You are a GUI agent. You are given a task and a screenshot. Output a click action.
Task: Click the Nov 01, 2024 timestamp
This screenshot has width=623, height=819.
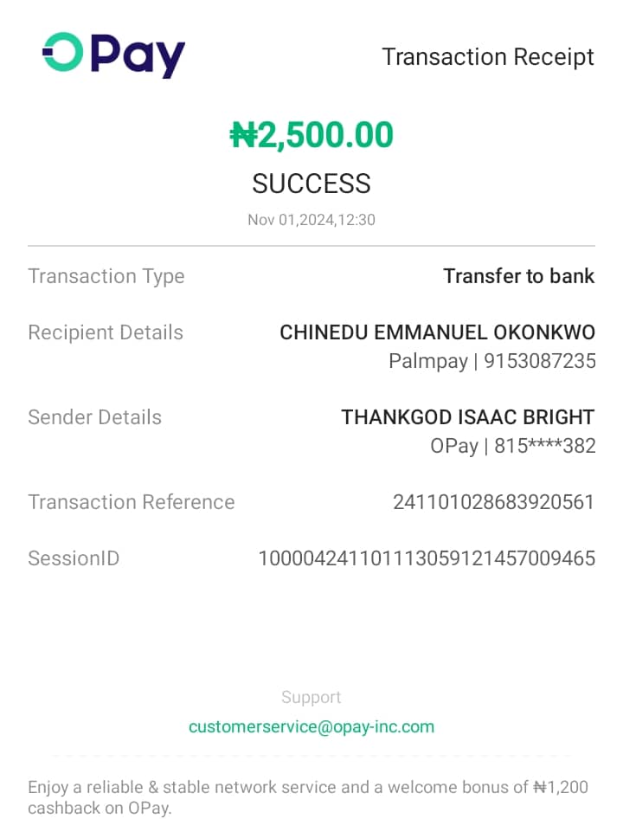point(311,220)
